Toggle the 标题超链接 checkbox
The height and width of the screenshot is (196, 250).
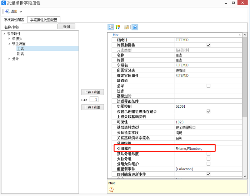pos(209,45)
